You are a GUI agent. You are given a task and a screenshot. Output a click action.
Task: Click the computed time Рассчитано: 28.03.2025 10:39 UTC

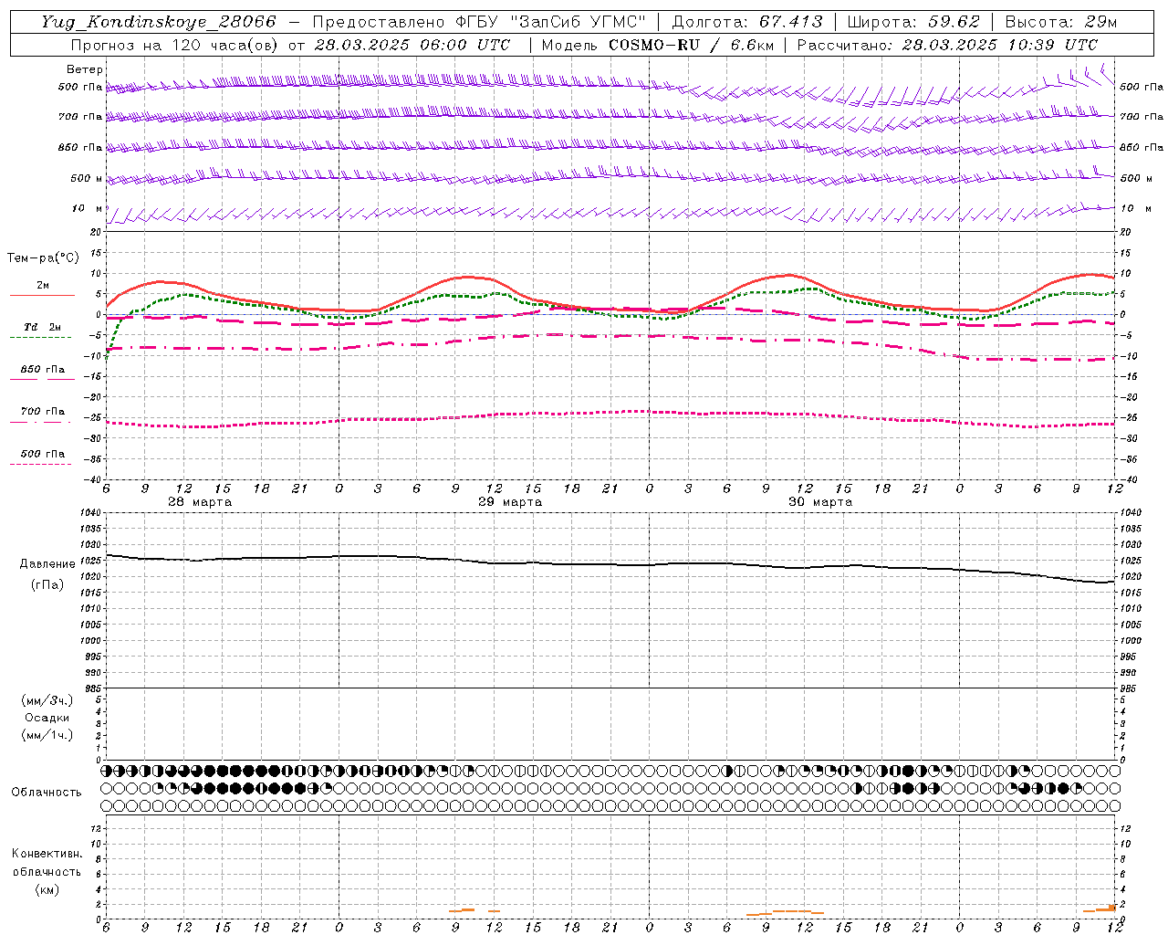click(x=947, y=45)
